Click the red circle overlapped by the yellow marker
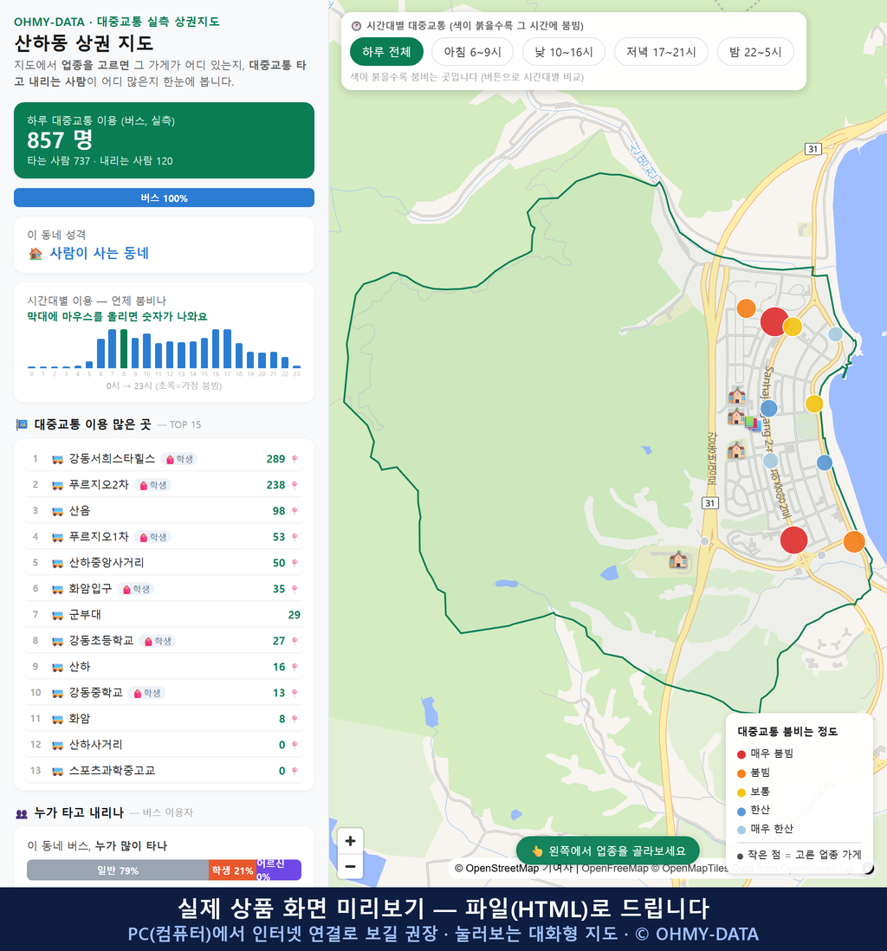Screen dimensions: 887x951 coord(774,321)
